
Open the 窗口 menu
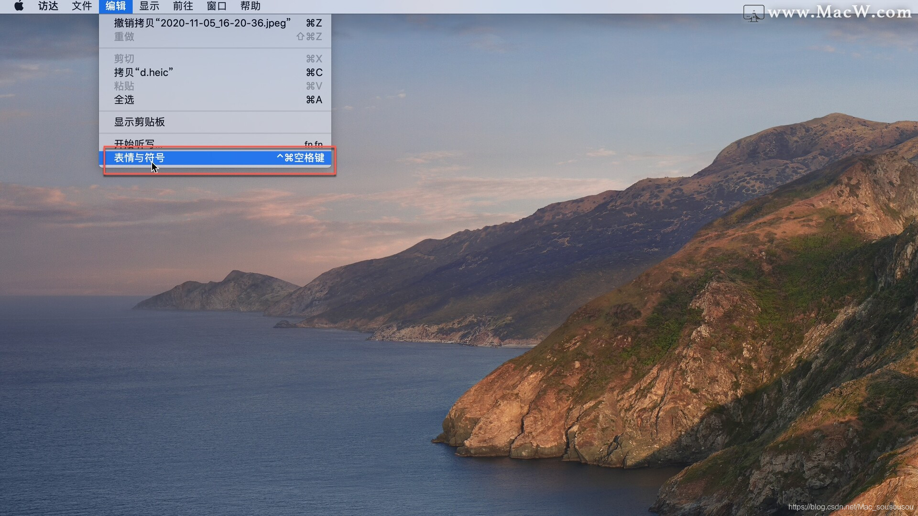217,6
